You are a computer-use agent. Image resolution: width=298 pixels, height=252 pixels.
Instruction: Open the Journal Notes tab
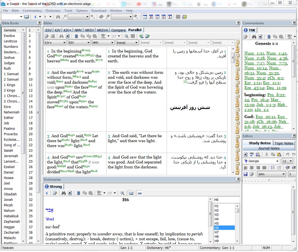pos(269,148)
